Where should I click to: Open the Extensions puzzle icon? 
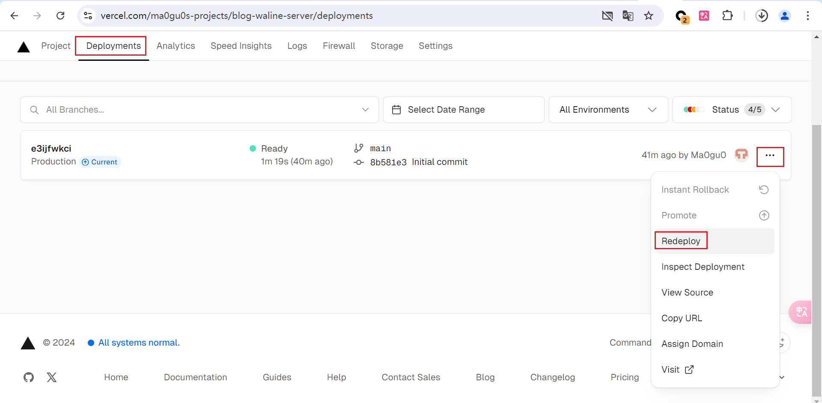[x=727, y=16]
